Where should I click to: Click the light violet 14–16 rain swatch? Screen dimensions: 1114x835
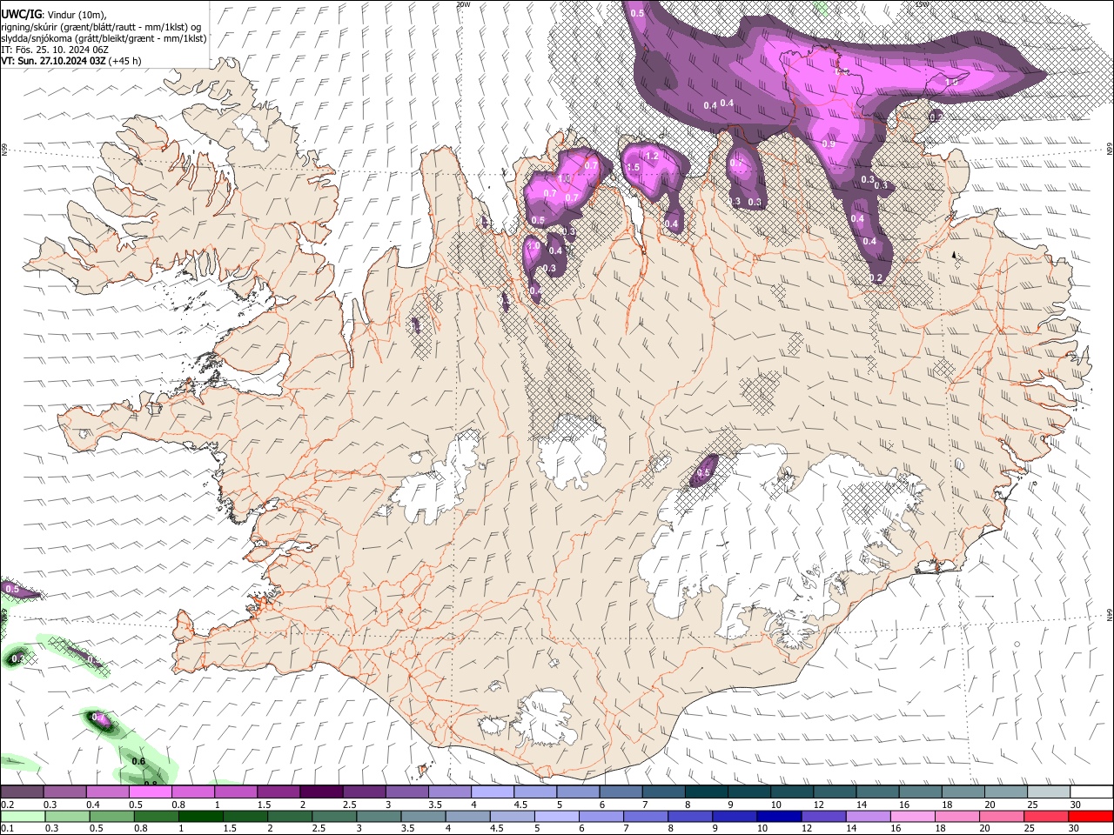pyautogui.click(x=868, y=816)
